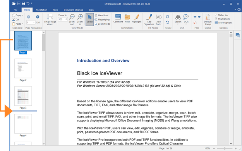Switch to the Scan tab
Viewport: 242px width, 151px height.
[x=91, y=10]
